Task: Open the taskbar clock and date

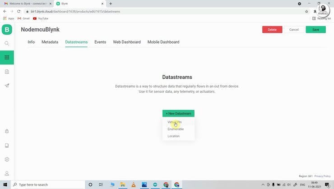Action: pos(315,184)
